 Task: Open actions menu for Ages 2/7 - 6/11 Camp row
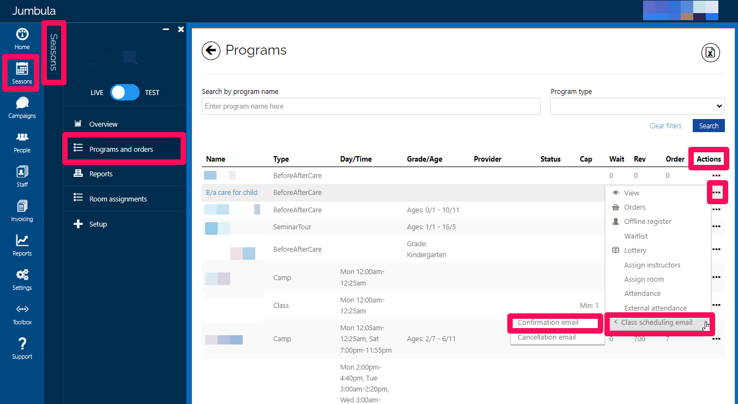pyautogui.click(x=716, y=338)
